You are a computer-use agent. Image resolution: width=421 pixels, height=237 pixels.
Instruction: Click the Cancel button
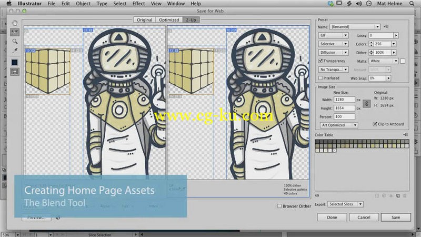364,217
